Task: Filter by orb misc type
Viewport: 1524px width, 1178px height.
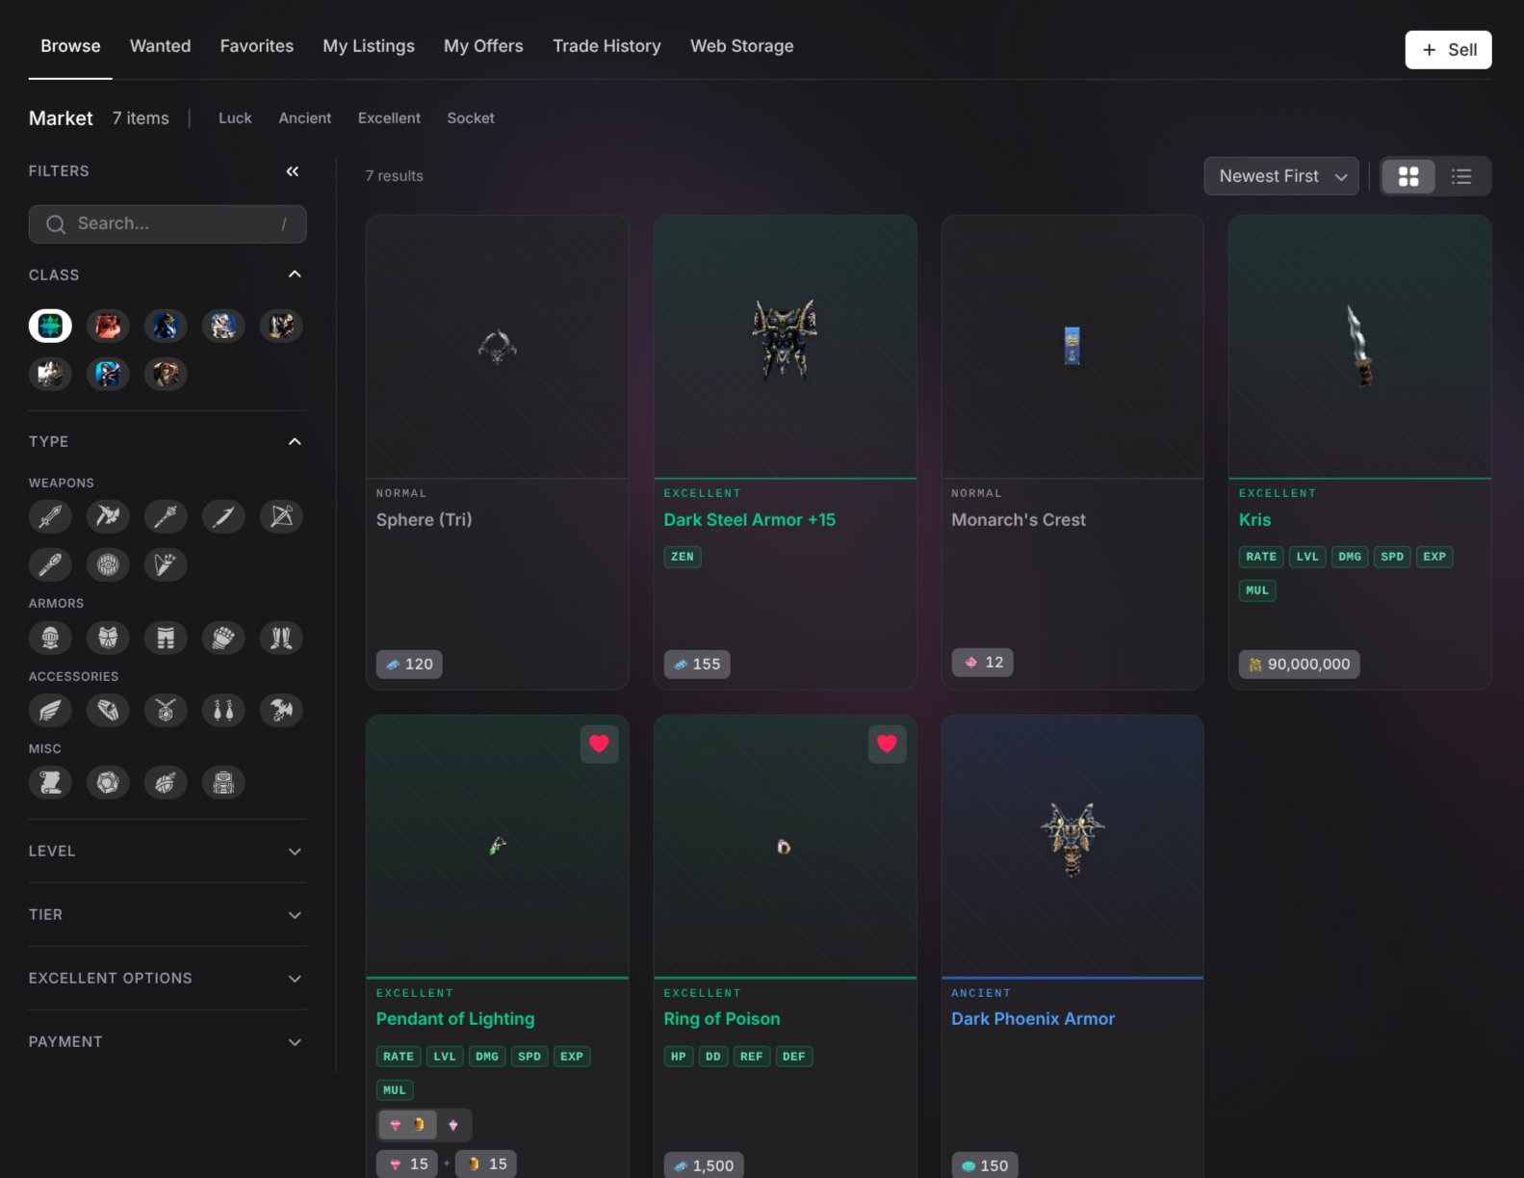Action: (x=166, y=783)
